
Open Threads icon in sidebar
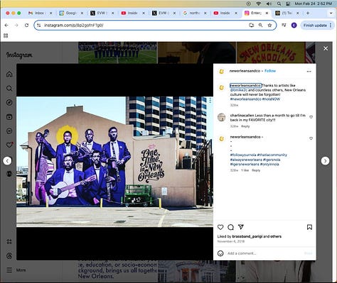[x=9, y=256]
